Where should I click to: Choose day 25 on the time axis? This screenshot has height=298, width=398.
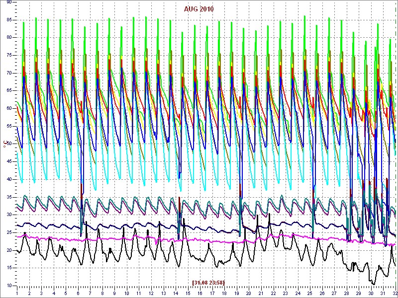click(310, 294)
